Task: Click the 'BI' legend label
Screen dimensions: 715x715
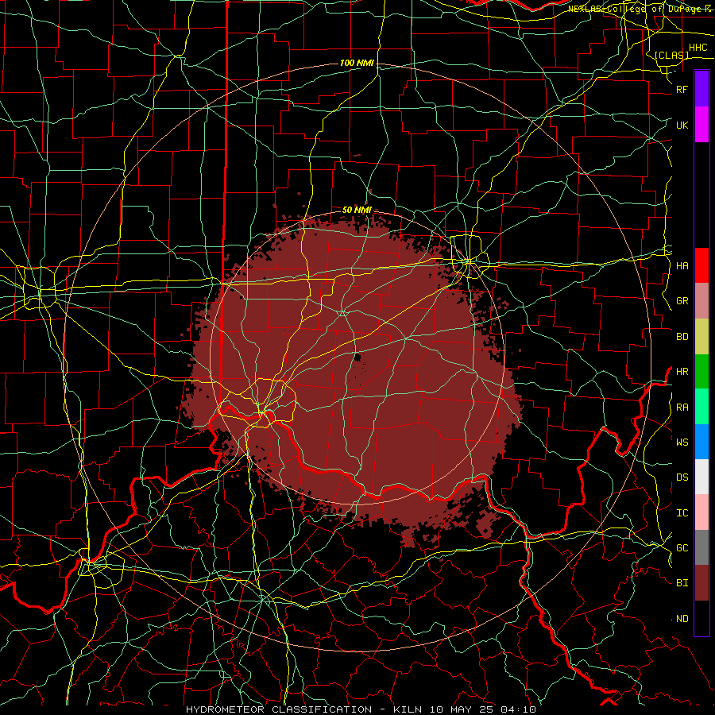Action: pyautogui.click(x=682, y=583)
